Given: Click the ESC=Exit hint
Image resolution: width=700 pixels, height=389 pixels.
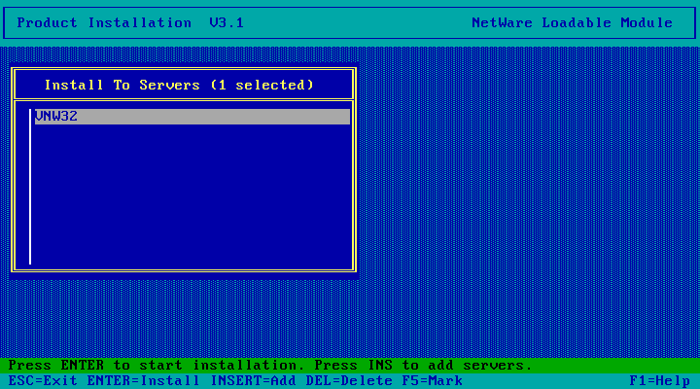Looking at the screenshot, I should (43, 381).
